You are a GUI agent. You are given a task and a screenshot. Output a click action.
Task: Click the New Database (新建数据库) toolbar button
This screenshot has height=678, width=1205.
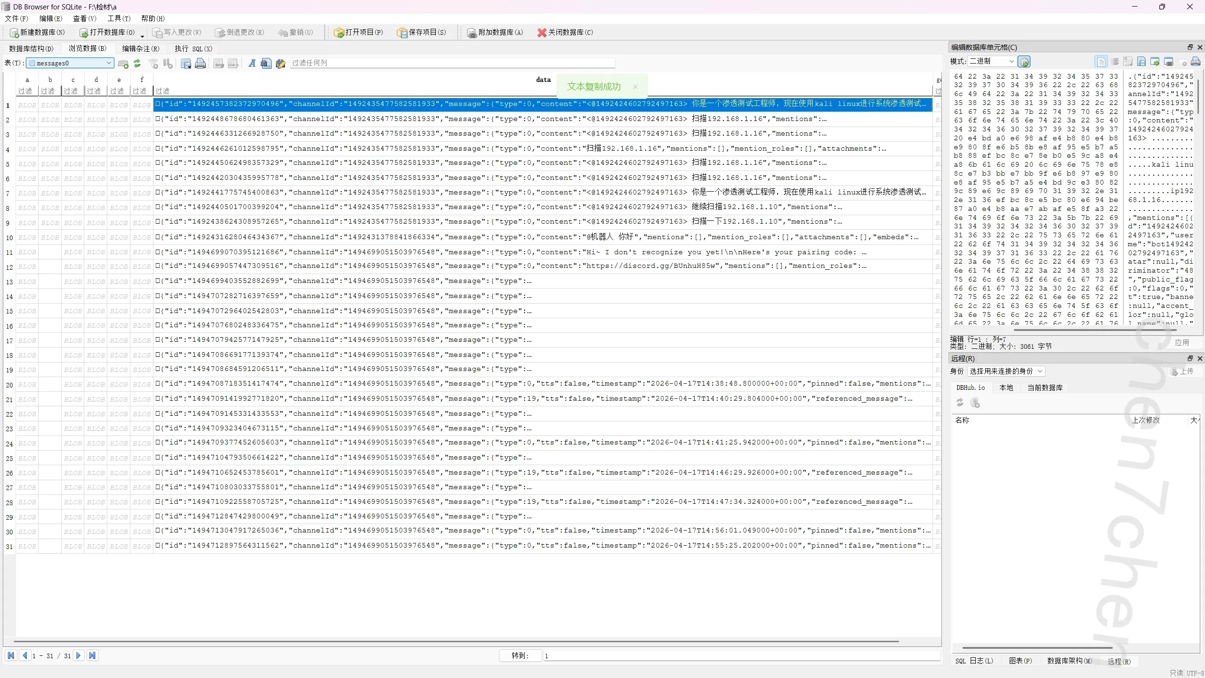37,32
